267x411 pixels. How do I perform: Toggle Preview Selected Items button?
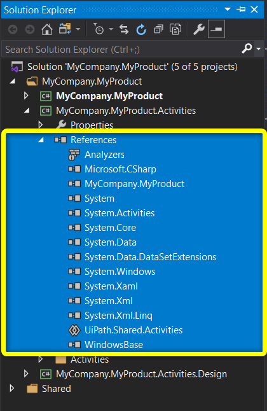tap(216, 29)
